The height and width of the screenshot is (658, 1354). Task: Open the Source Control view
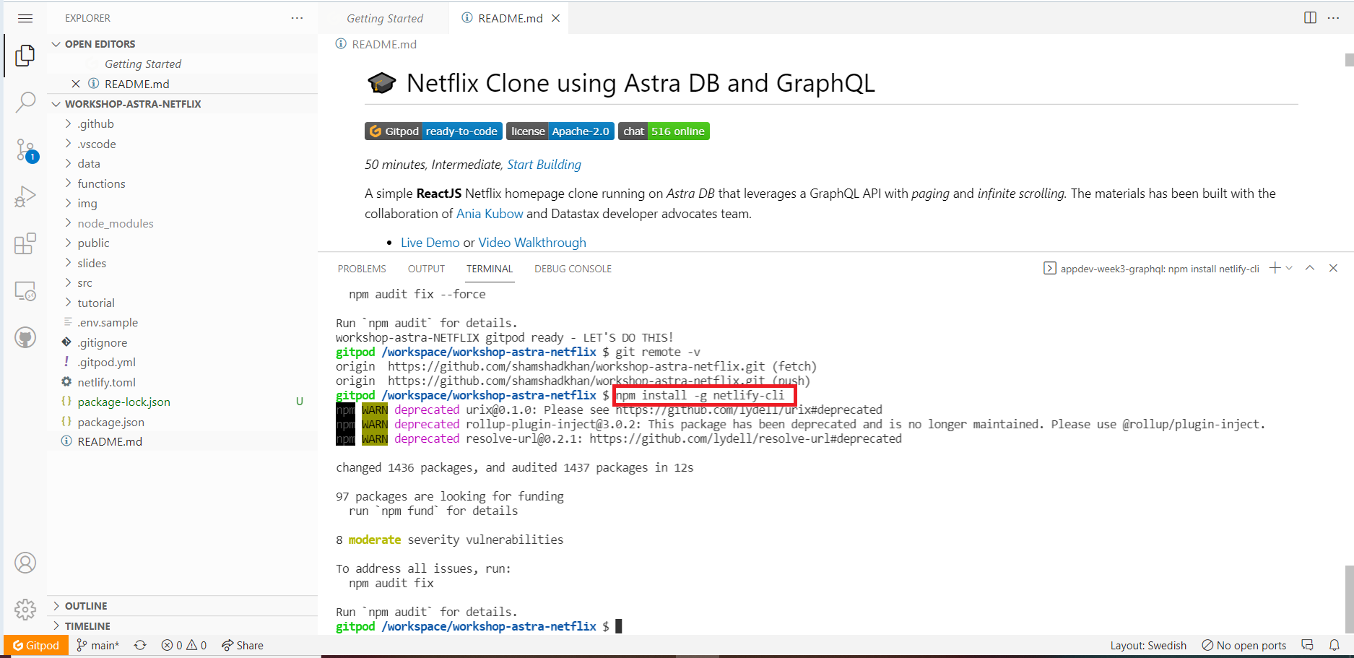25,150
